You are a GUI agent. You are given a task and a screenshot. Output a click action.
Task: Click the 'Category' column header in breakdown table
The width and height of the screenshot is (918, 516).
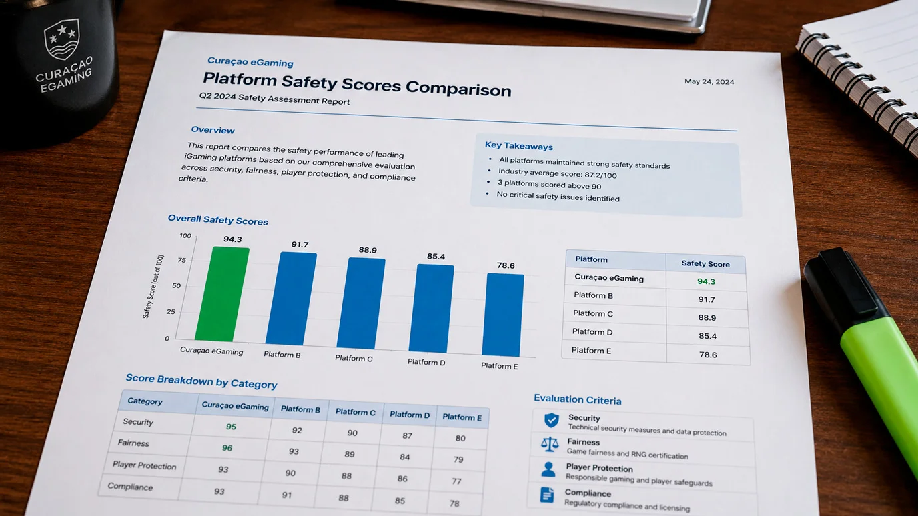coord(145,401)
